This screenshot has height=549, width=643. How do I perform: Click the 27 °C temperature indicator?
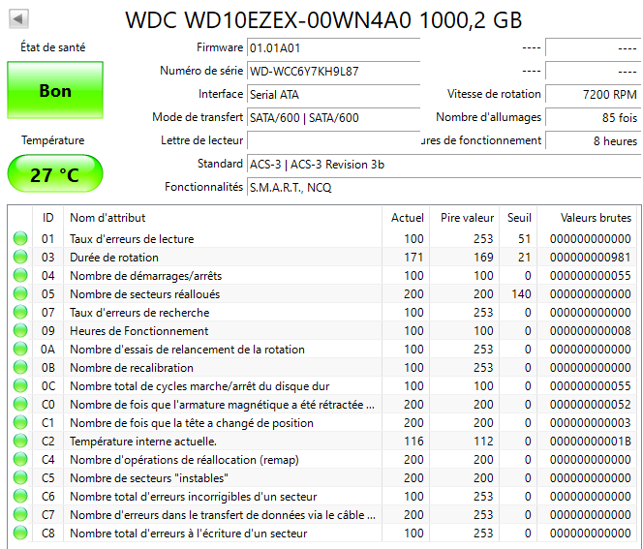coord(55,174)
